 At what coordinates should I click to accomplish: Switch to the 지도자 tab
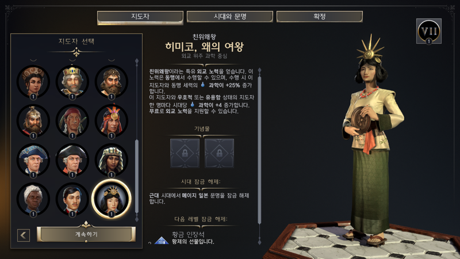coord(140,17)
